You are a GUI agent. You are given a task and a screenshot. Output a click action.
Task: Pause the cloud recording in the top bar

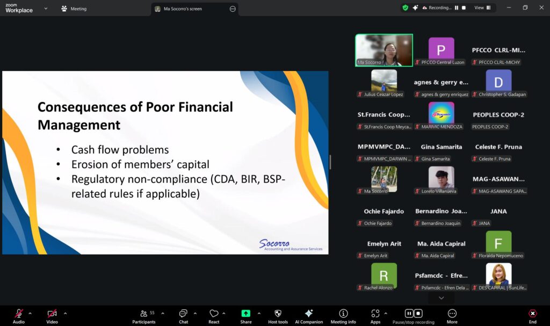tap(457, 8)
